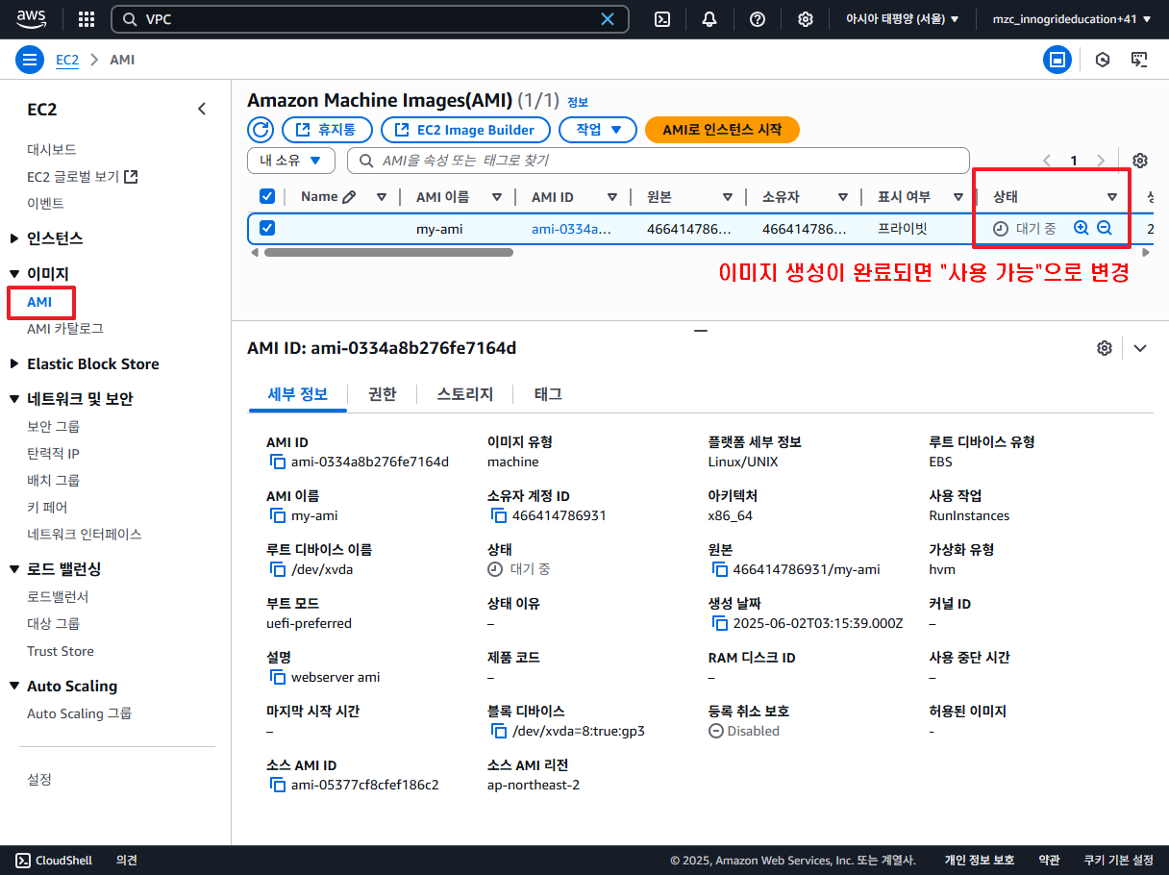Open the help question mark menu
1169x875 pixels.
pos(758,19)
